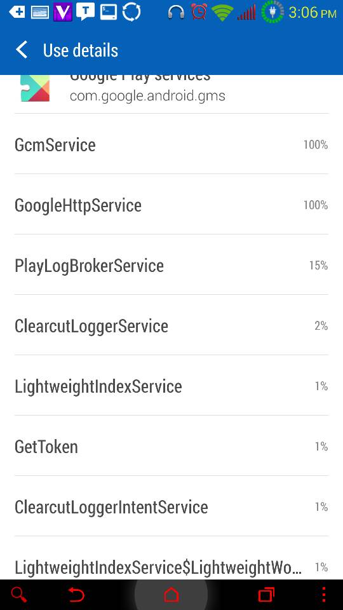Tap the headphones icon in status bar
The image size is (343, 610).
(x=176, y=13)
